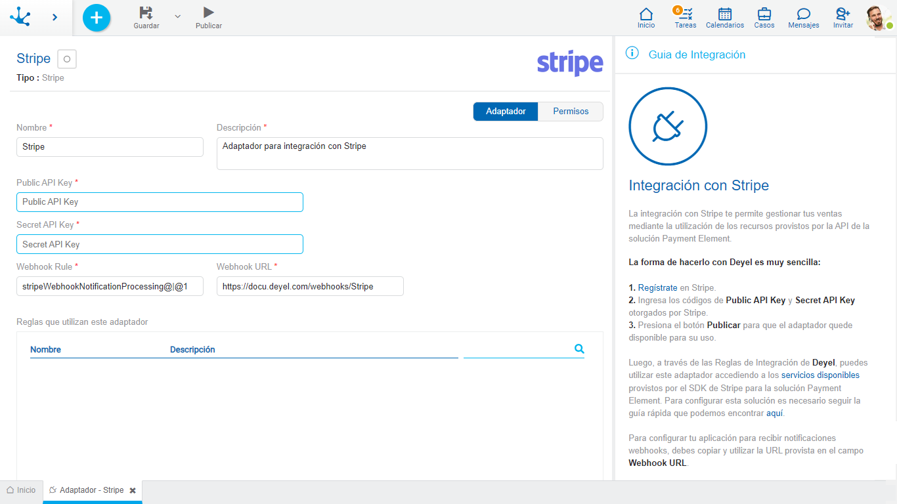Close the Adaptador - Stripe tab
This screenshot has width=897, height=504.
(133, 490)
